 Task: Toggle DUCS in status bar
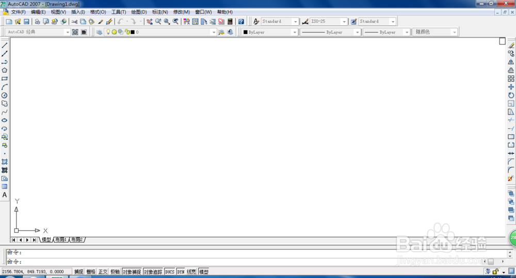[170, 272]
